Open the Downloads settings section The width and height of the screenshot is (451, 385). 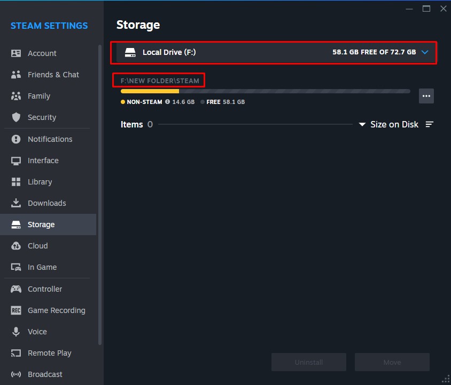click(x=46, y=203)
